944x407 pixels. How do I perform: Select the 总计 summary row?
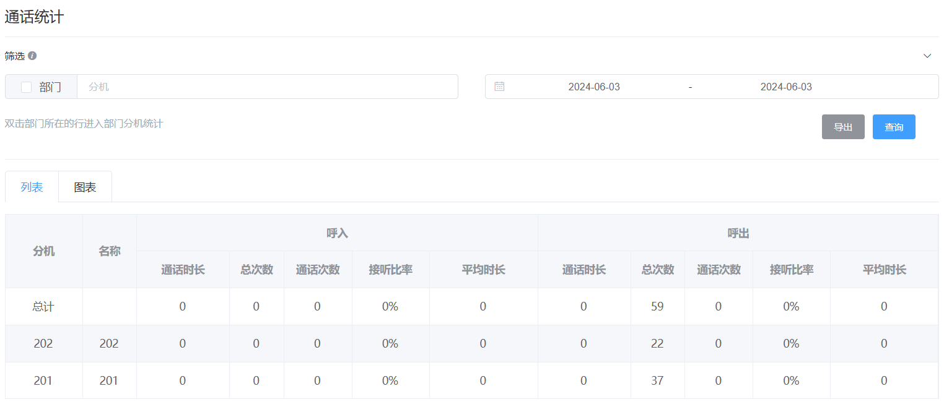43,307
